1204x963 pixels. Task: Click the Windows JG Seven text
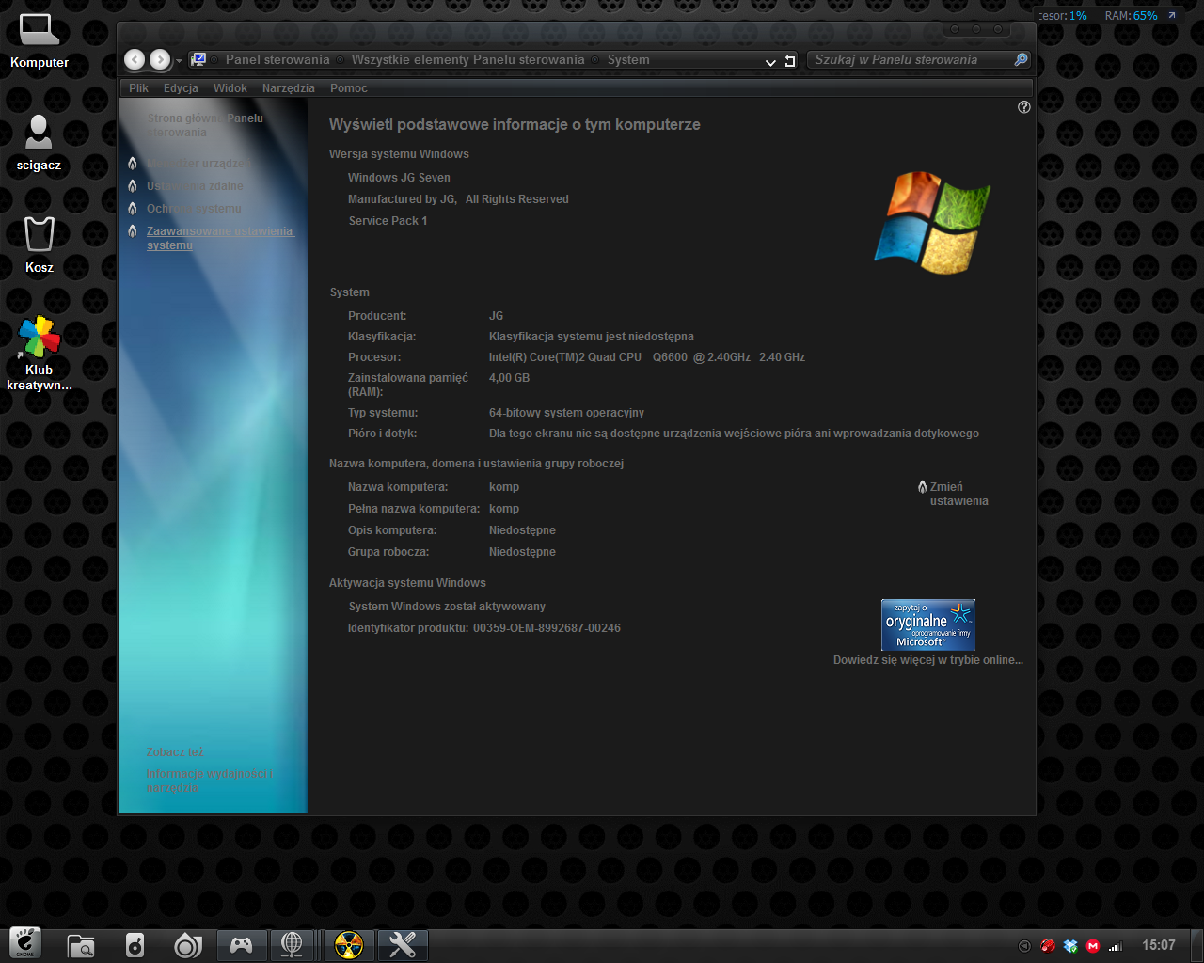point(399,178)
